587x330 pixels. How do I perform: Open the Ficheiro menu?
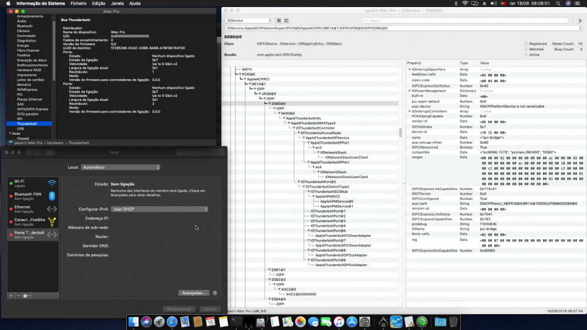(x=78, y=4)
